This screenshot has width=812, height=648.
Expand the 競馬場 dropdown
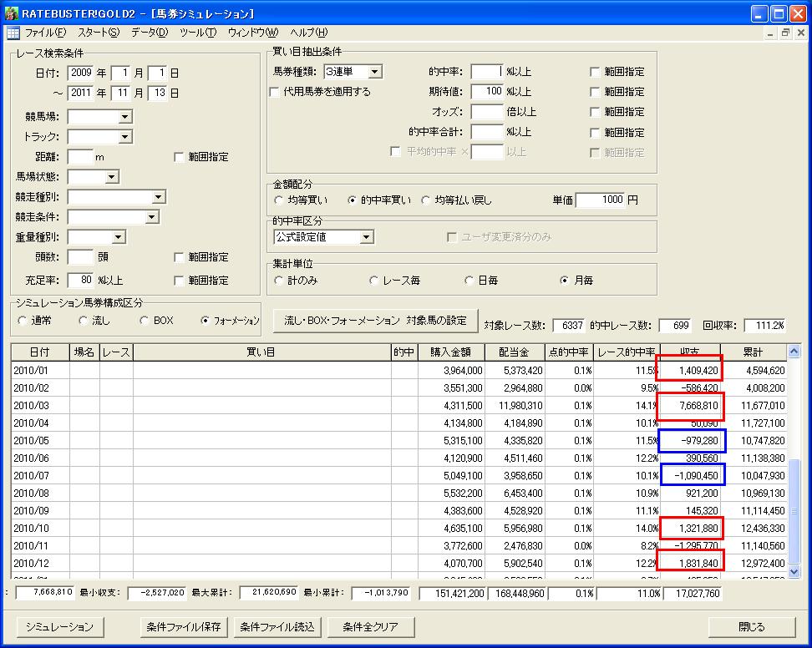pos(124,117)
